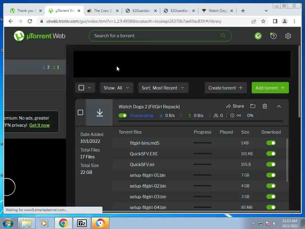Image resolution: width=305 pixels, height=229 pixels.
Task: Click setup-fitgirl-01.bin progress bar
Action: (x=203, y=175)
